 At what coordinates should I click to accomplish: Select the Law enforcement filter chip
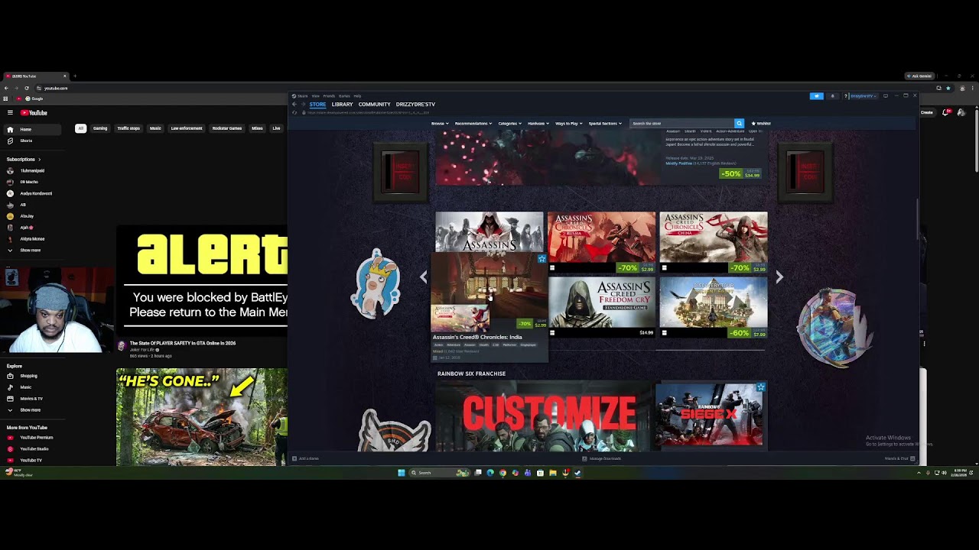[187, 128]
